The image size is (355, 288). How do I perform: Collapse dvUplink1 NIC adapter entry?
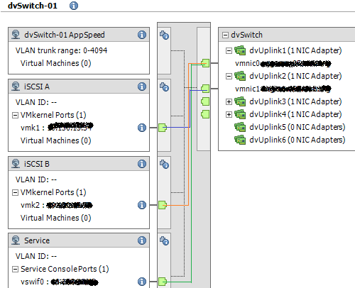229,50
